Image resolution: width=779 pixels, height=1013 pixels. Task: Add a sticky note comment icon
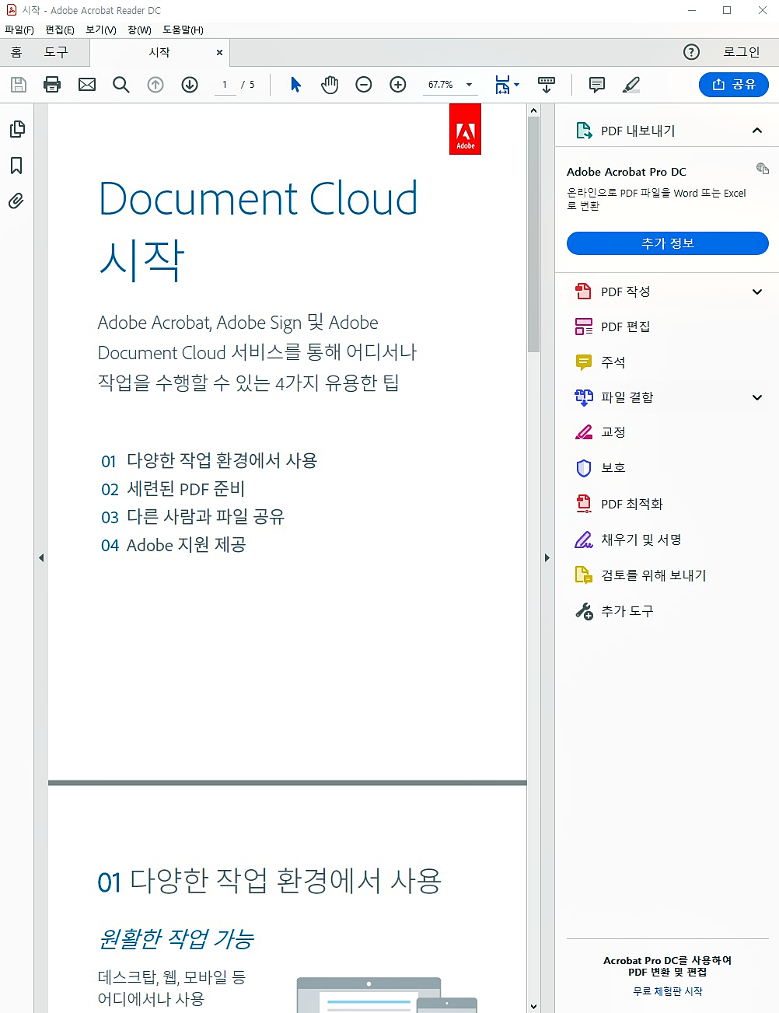click(597, 85)
